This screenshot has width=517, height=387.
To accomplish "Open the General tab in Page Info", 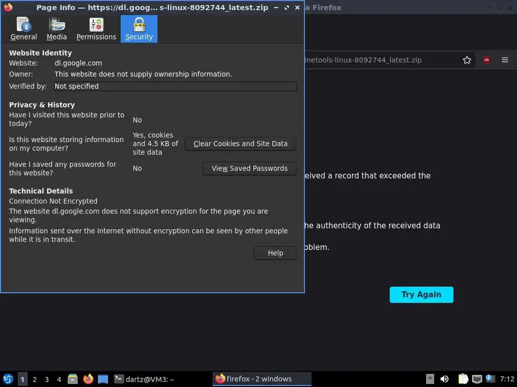I will pyautogui.click(x=23, y=29).
